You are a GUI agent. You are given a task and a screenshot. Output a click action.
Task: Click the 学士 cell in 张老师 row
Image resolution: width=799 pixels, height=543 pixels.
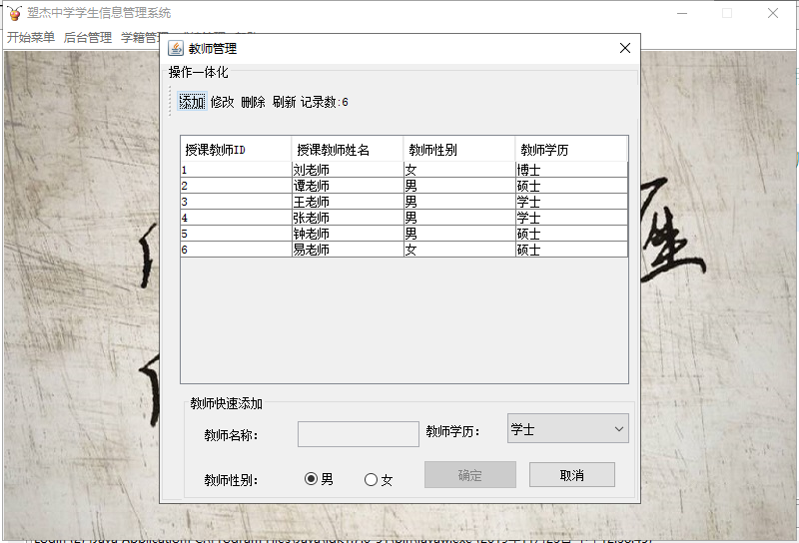coord(571,218)
